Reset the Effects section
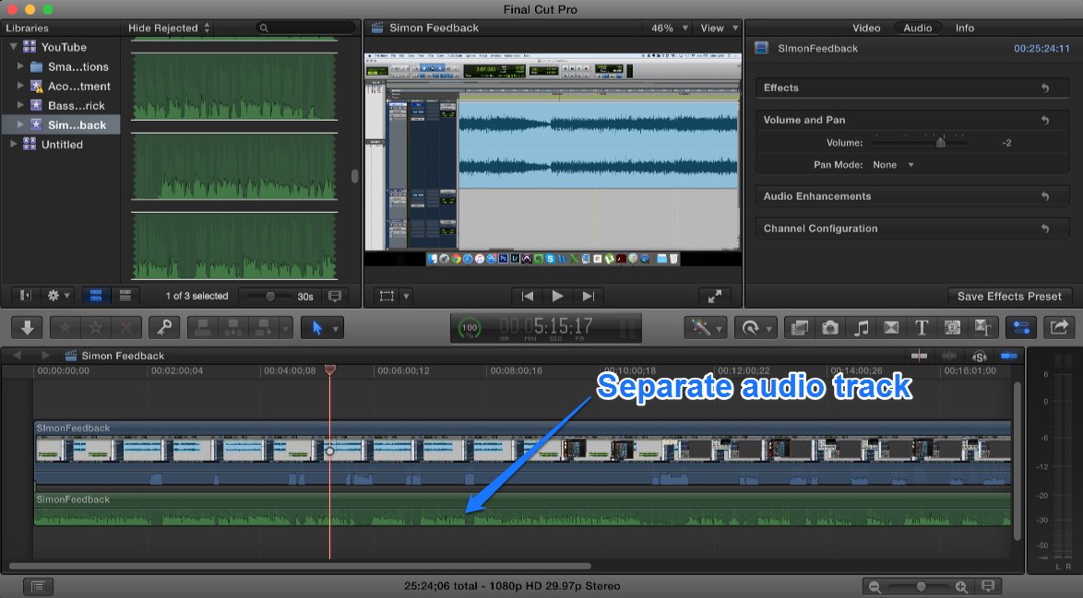Image resolution: width=1083 pixels, height=598 pixels. point(1045,88)
